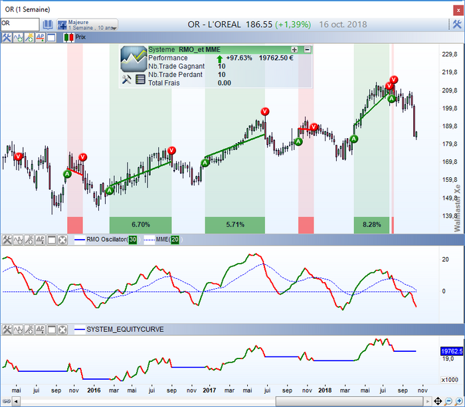Click the OR ticker symbol input field
This screenshot has width=465, height=407.
pyautogui.click(x=20, y=25)
